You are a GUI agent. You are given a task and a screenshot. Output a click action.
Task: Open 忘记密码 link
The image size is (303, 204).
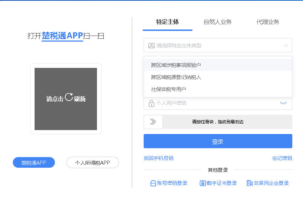282,159
